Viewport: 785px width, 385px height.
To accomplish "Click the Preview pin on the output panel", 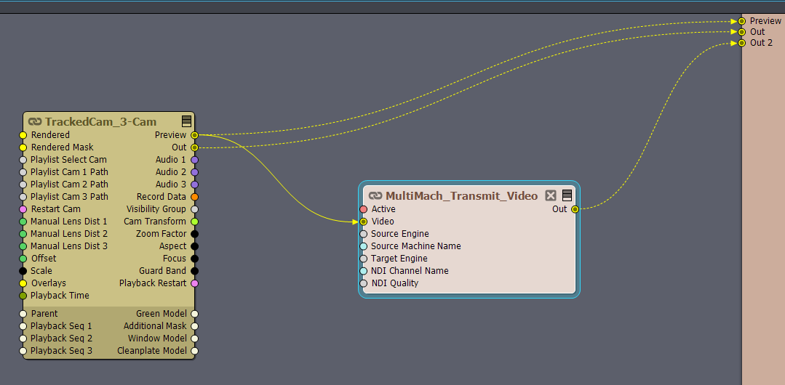I will click(x=742, y=21).
